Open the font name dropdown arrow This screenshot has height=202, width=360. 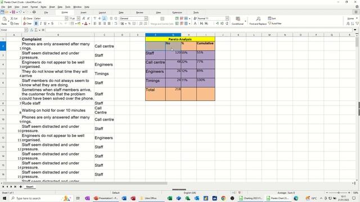click(66, 19)
